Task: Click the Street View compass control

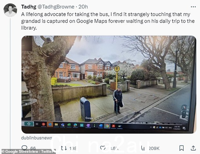Action: (184, 107)
